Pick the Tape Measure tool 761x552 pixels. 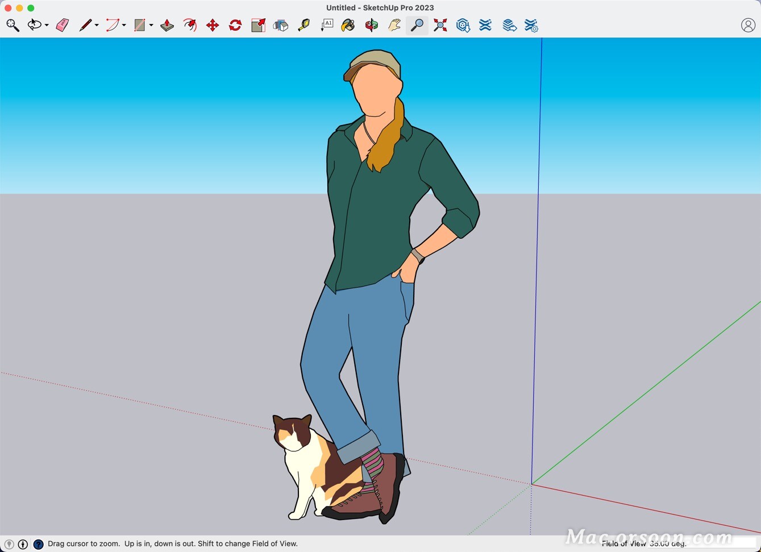pyautogui.click(x=304, y=25)
